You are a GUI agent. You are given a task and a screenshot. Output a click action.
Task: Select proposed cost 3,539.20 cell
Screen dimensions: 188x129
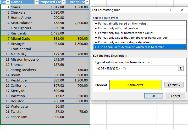[52, 28]
